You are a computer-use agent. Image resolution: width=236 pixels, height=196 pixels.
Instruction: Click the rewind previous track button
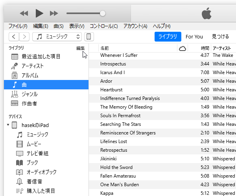point(24,13)
